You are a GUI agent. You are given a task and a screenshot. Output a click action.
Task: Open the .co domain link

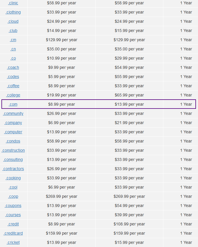click(x=13, y=58)
